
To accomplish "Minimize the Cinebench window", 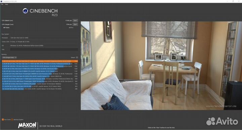I will click(x=227, y=1).
